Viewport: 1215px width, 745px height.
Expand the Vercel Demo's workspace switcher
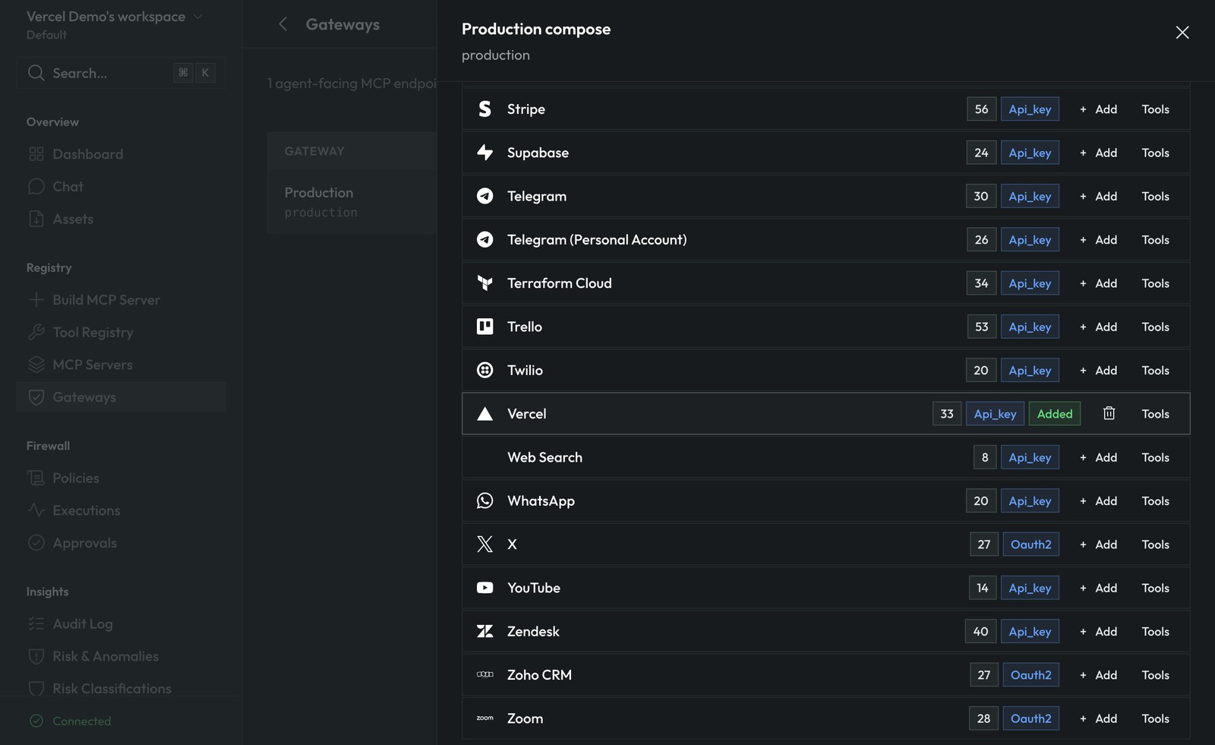115,17
